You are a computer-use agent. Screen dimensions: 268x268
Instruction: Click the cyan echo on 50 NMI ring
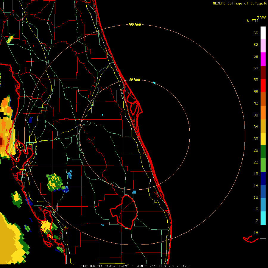[x=154, y=83]
